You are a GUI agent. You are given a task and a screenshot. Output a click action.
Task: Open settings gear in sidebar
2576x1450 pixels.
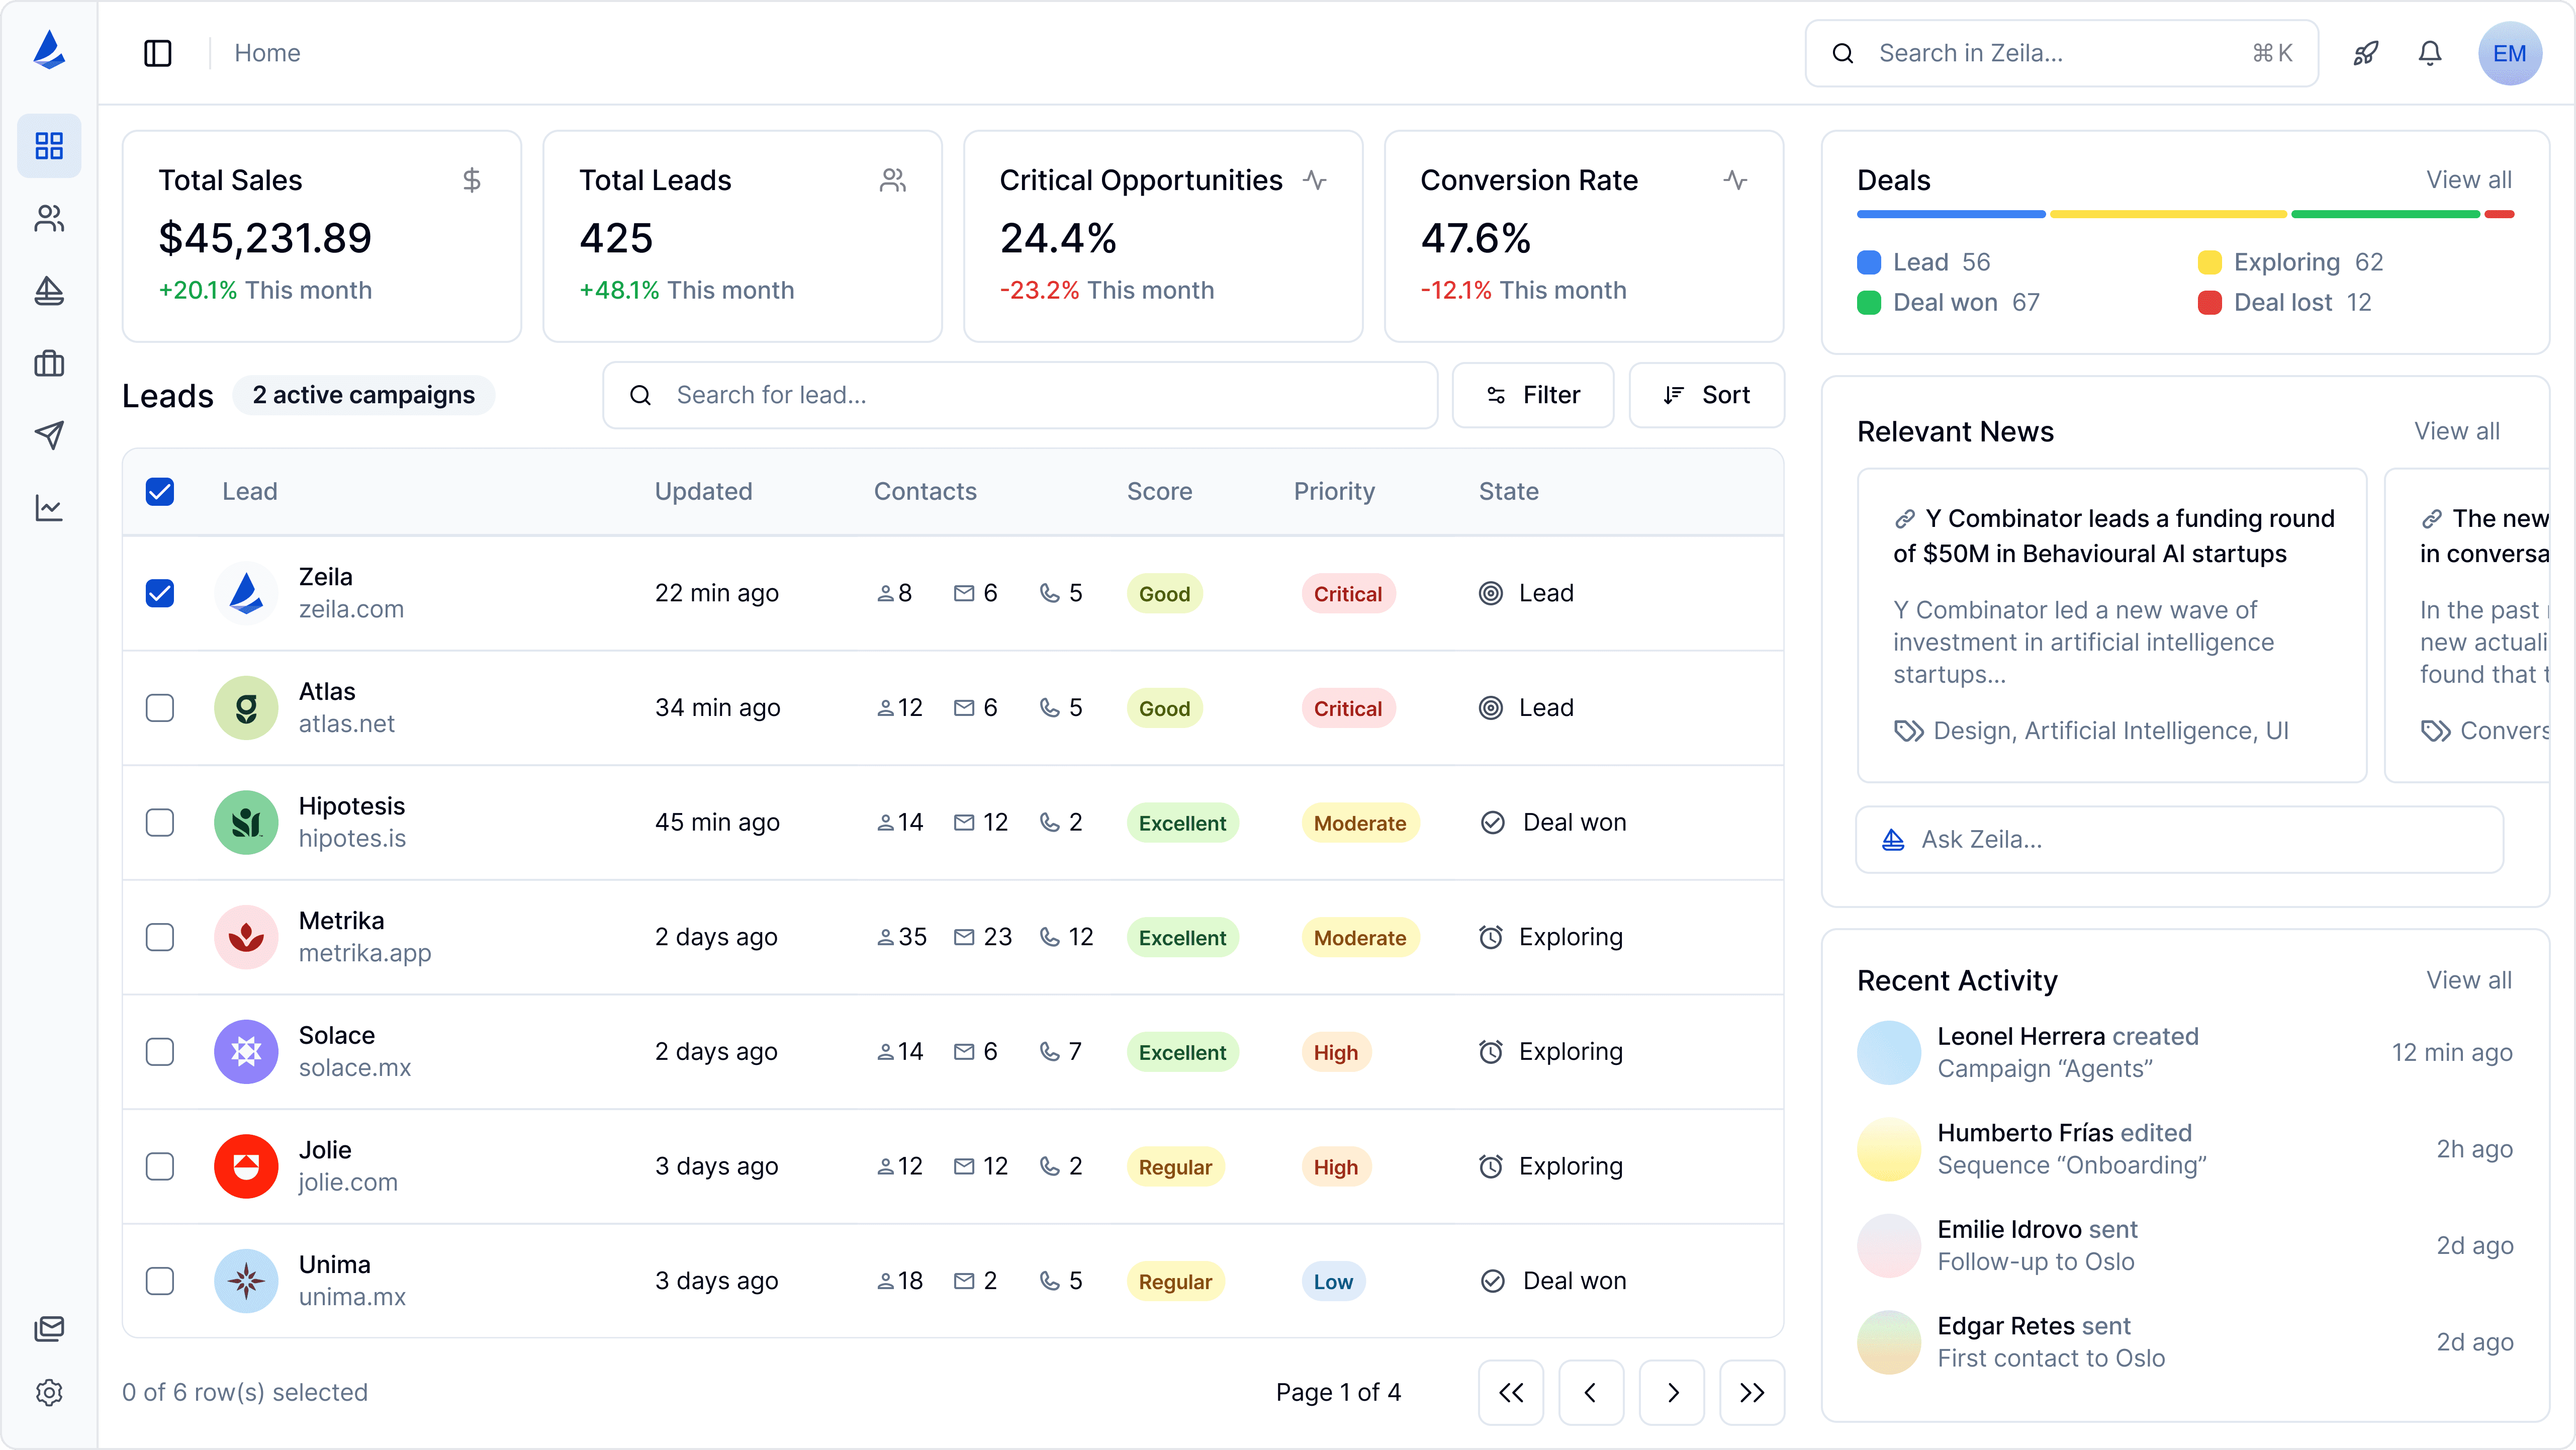[49, 1392]
